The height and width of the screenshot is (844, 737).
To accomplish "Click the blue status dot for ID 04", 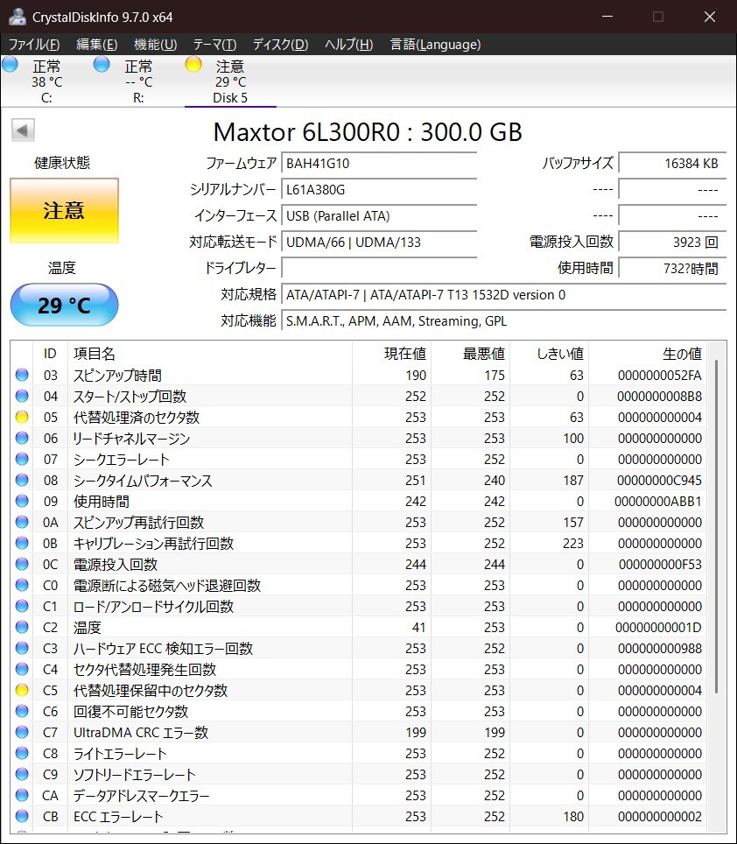I will point(22,396).
